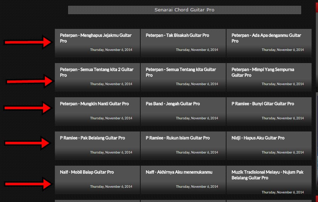Click the date under Naif - Mobil Balap
This screenshot has height=202, width=318.
point(111,187)
